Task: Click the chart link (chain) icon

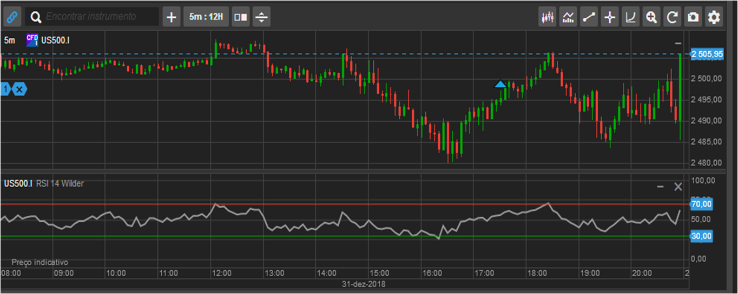Action: [x=12, y=17]
